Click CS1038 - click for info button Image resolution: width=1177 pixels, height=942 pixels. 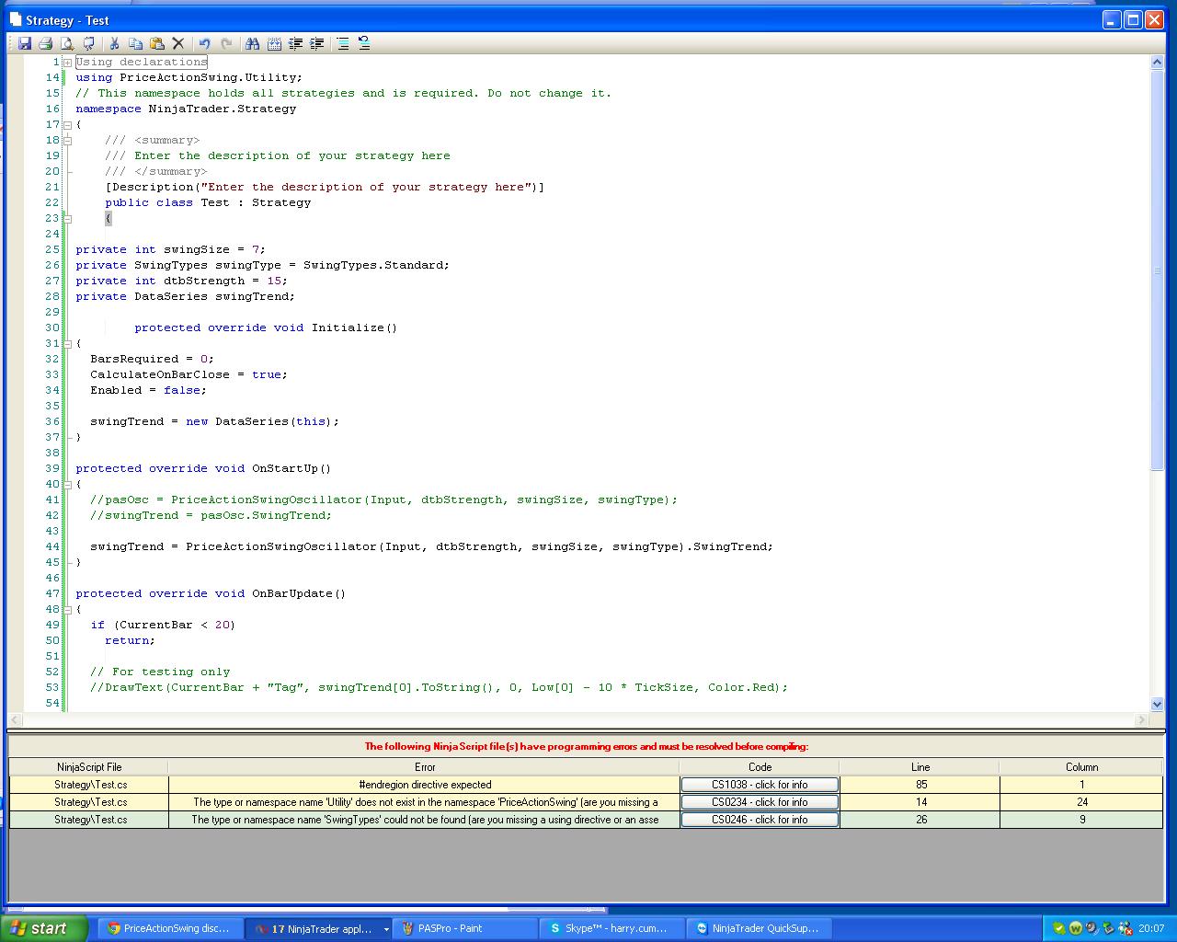pos(760,785)
